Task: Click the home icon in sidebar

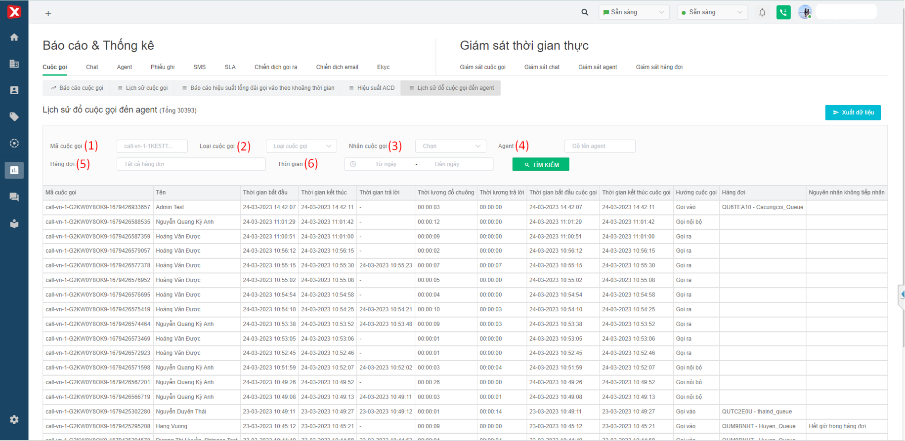Action: tap(14, 37)
